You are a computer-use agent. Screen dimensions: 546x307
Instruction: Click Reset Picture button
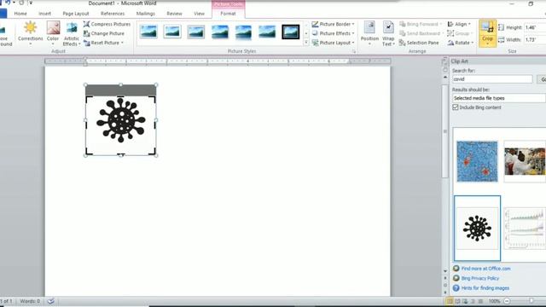coord(102,43)
